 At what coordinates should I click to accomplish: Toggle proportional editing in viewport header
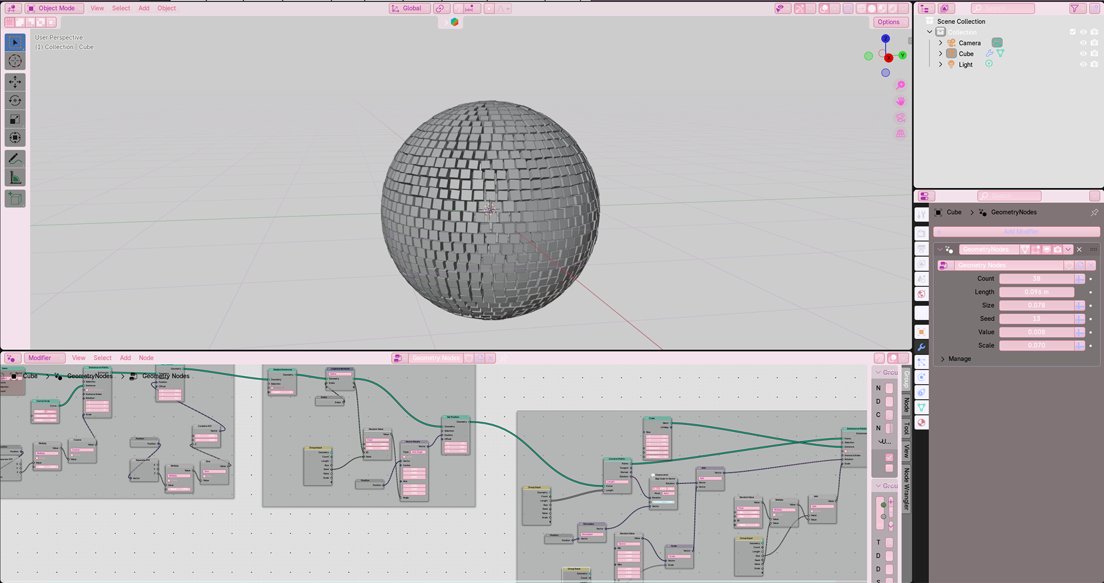(489, 9)
